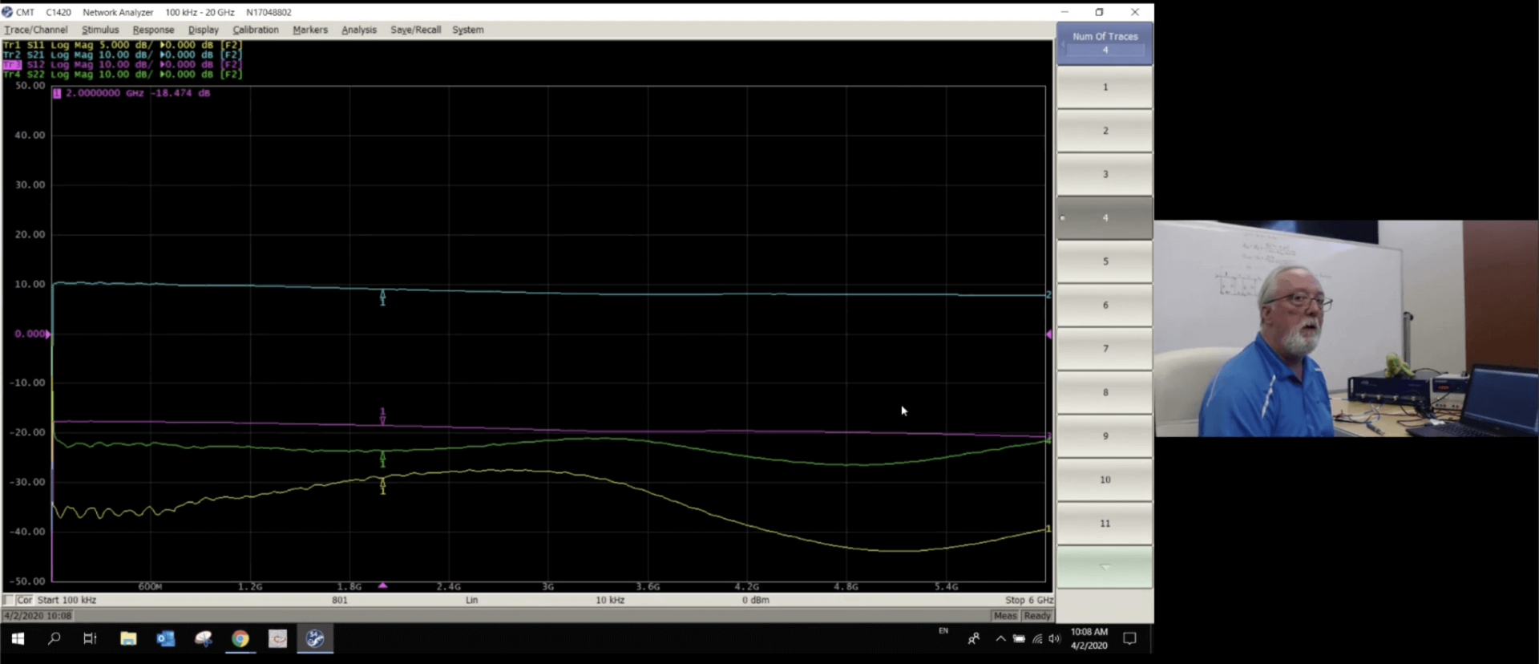
Task: Click the network analyzer app taskbar icon
Action: [315, 638]
